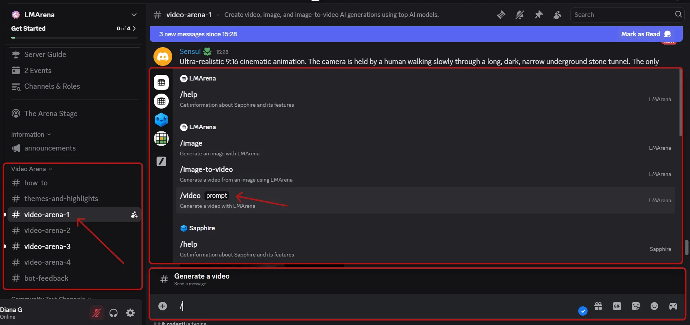Viewport: 690px width, 325px height.
Task: Open the GIF picker
Action: coord(617,306)
